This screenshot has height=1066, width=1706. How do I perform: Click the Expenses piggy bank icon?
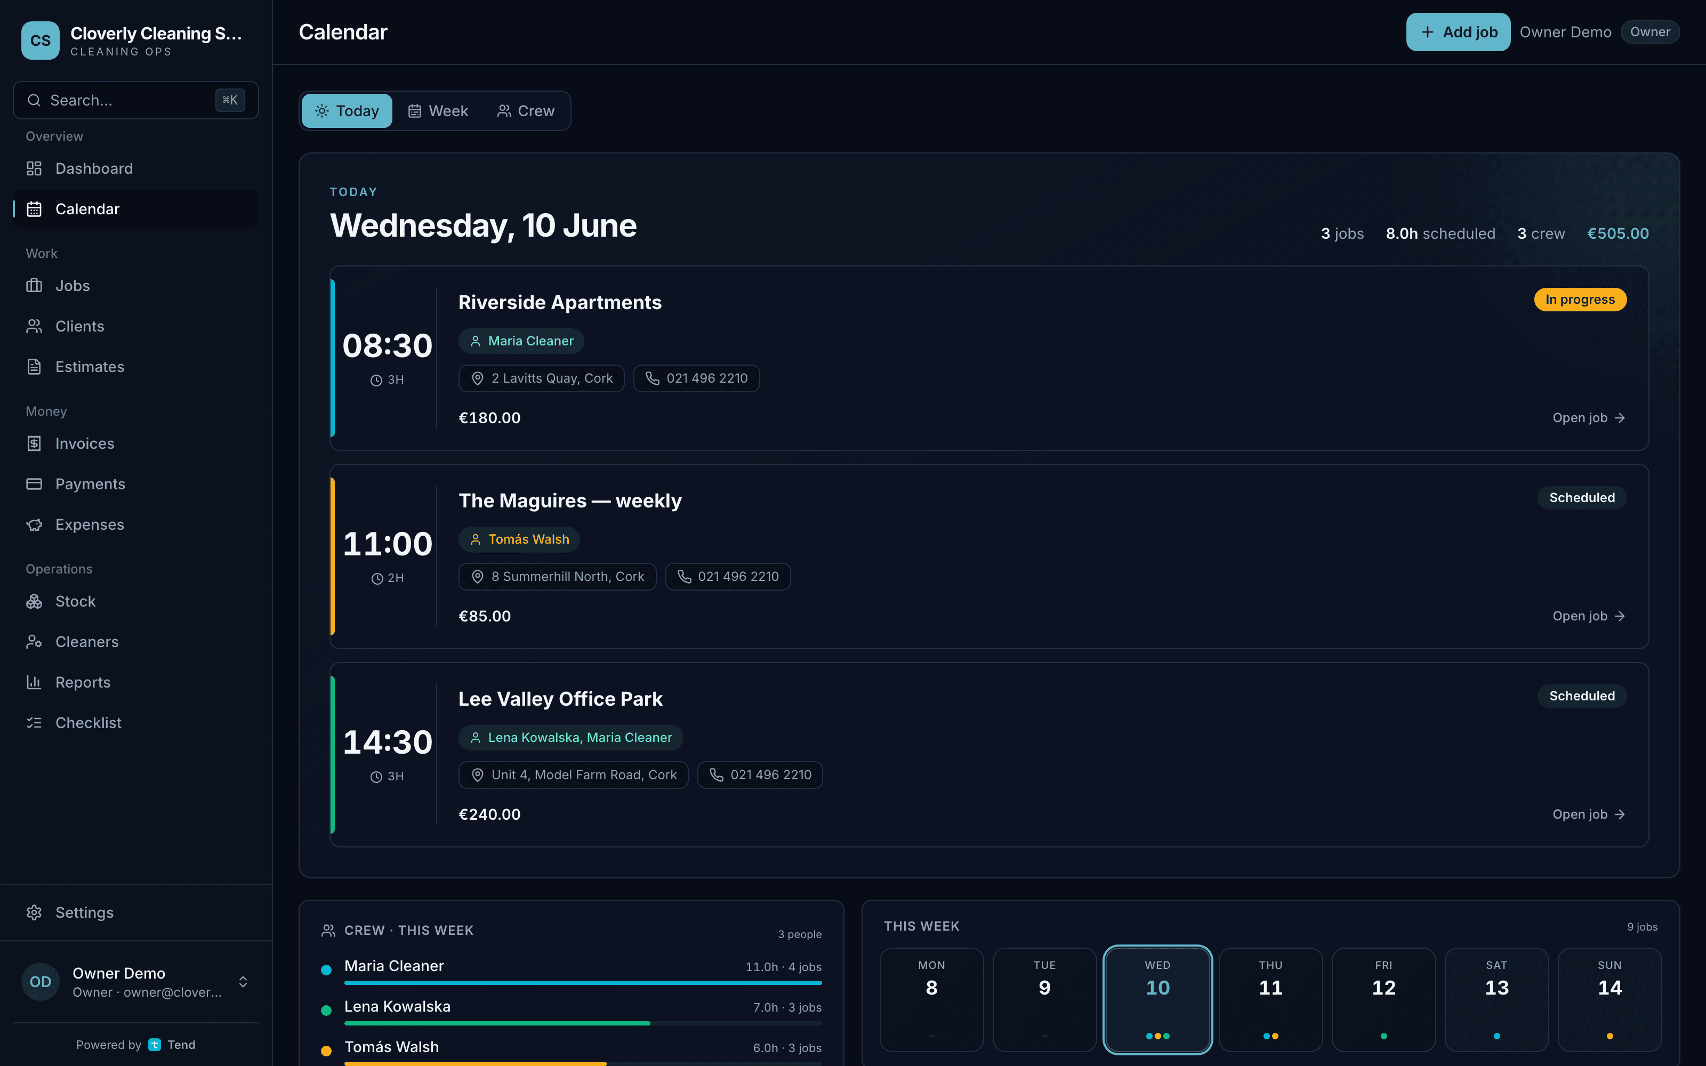(x=34, y=524)
